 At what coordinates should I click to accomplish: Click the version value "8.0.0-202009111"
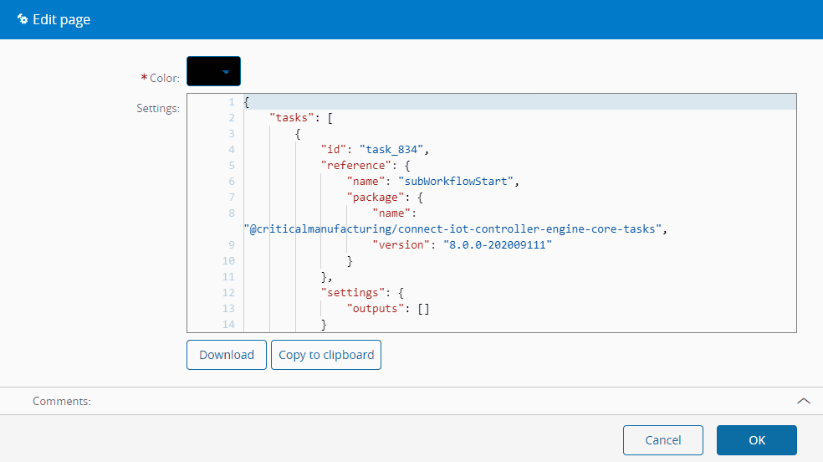(x=490, y=244)
